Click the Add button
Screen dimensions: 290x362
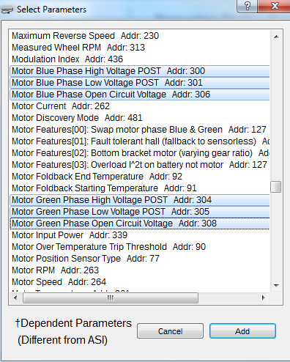point(242,331)
